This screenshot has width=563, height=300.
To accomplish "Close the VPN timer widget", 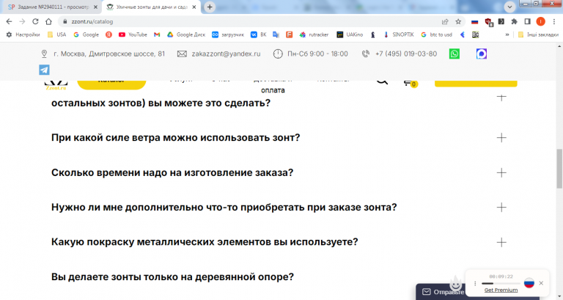I will coord(541,283).
